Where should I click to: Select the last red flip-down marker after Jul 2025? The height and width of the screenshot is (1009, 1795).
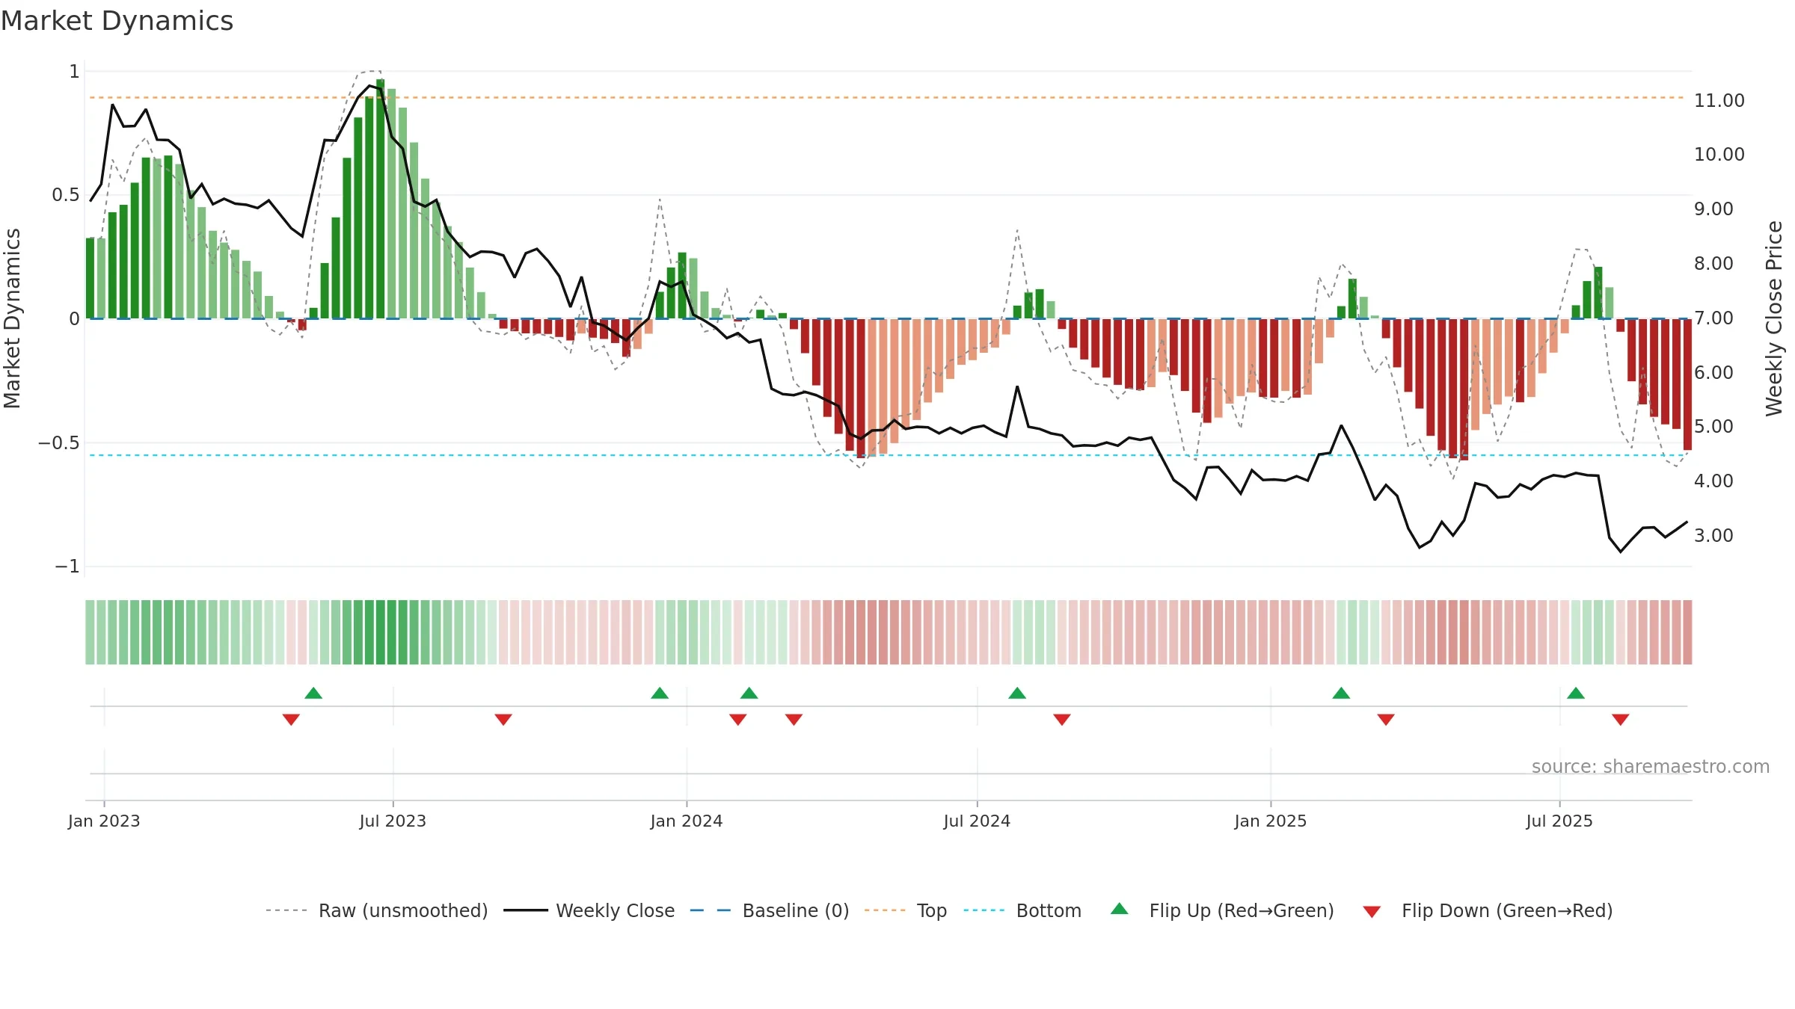[x=1621, y=720]
